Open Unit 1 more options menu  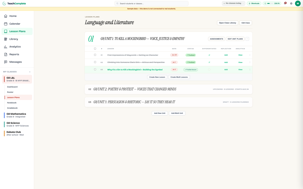click(x=247, y=39)
